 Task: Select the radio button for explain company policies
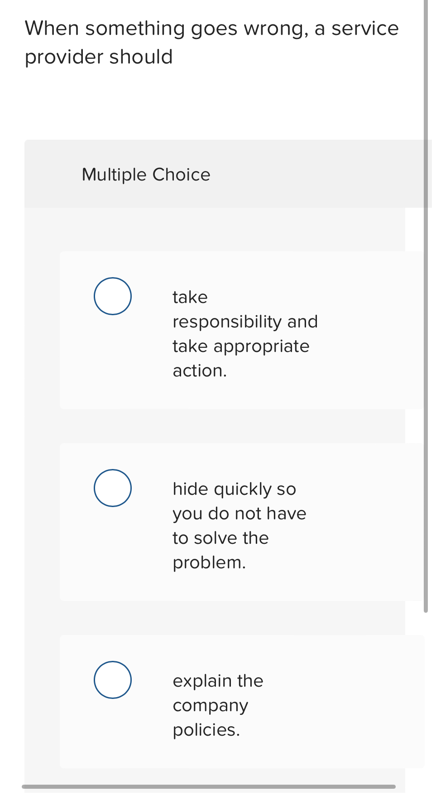(112, 679)
